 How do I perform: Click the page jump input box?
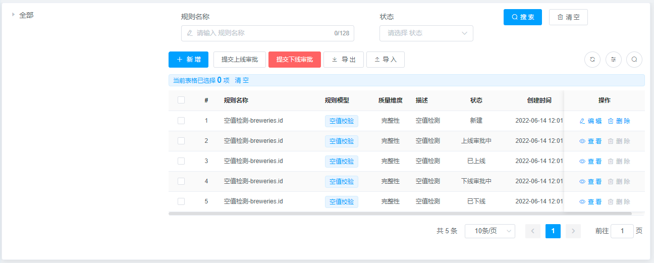pos(622,231)
